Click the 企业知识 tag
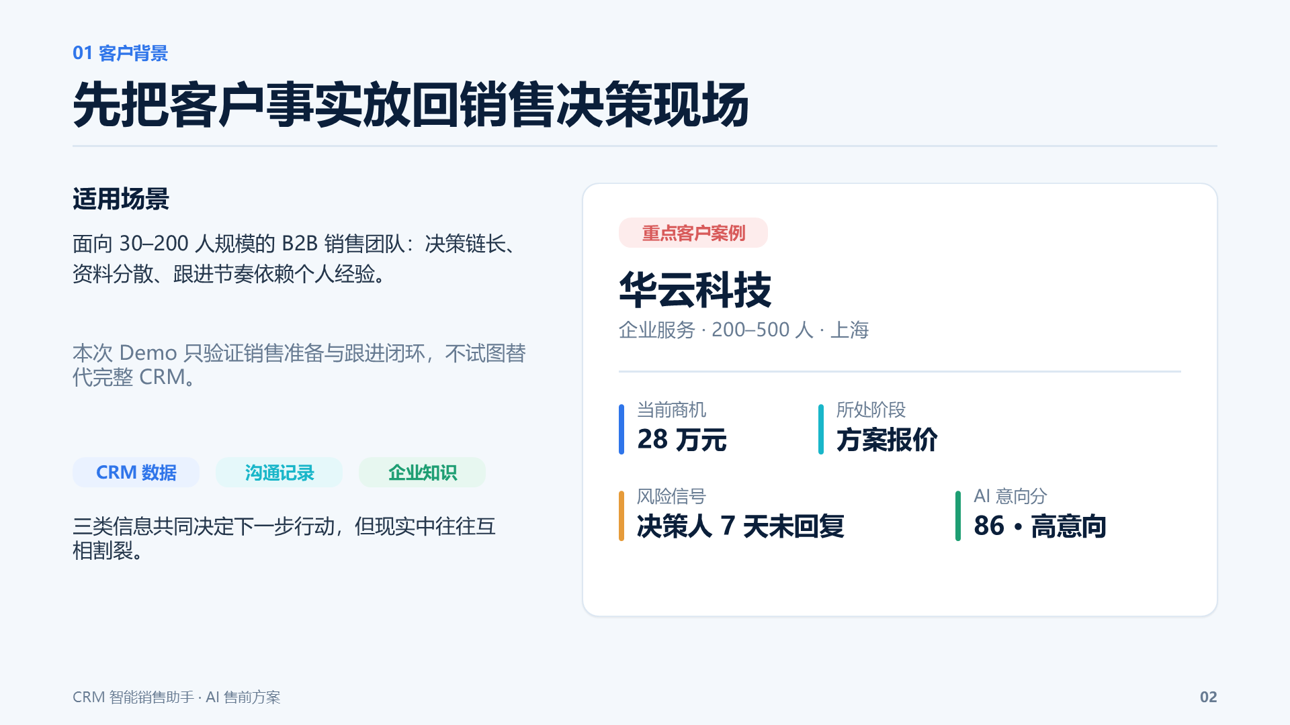 [x=422, y=473]
